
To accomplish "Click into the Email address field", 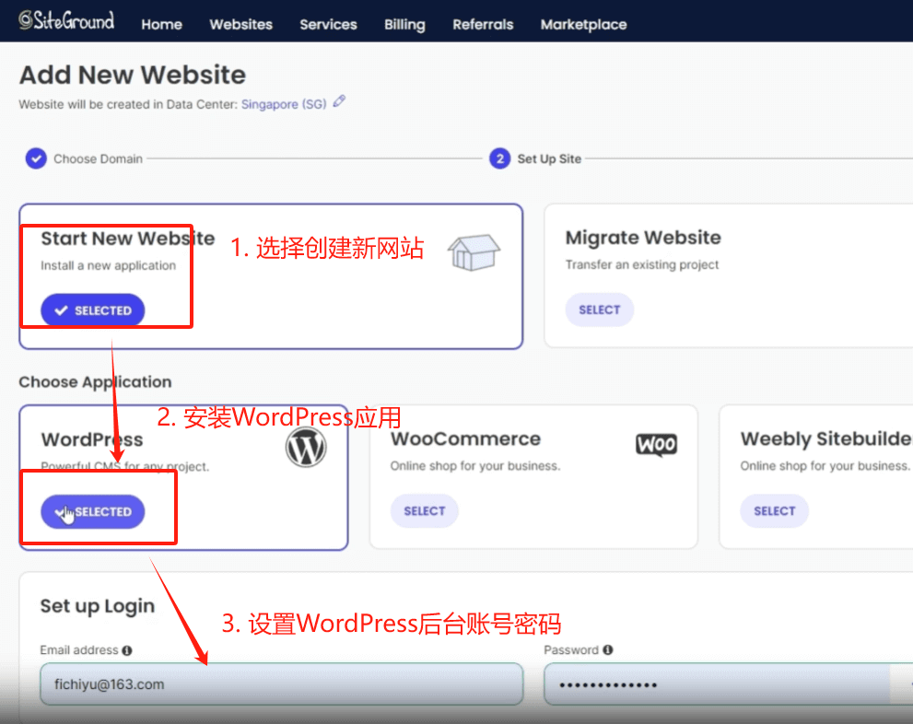I will 281,685.
